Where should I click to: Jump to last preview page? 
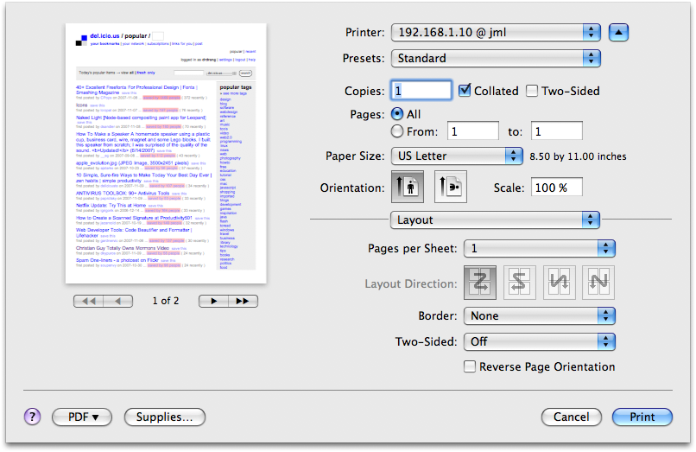tap(244, 301)
